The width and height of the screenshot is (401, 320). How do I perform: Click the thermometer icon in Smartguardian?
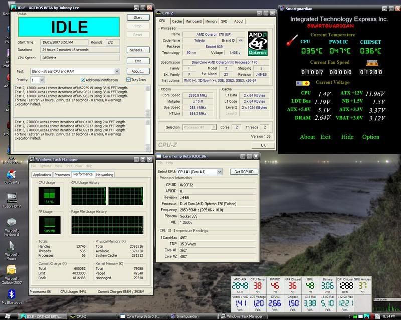click(x=292, y=40)
